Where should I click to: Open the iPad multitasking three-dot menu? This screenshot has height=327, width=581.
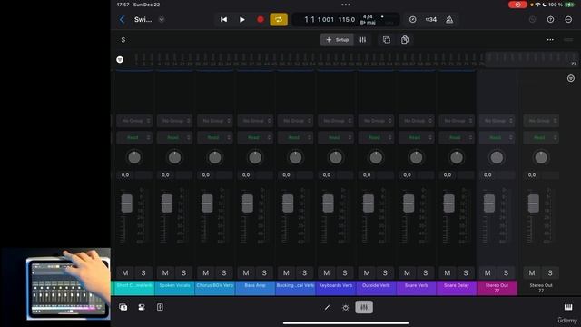(x=346, y=5)
